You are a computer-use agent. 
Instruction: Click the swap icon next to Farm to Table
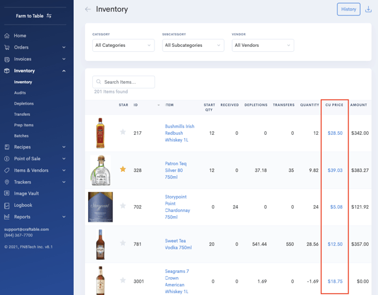(49, 15)
